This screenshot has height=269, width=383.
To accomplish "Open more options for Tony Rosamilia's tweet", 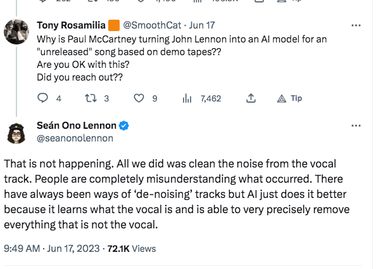I will pyautogui.click(x=356, y=26).
